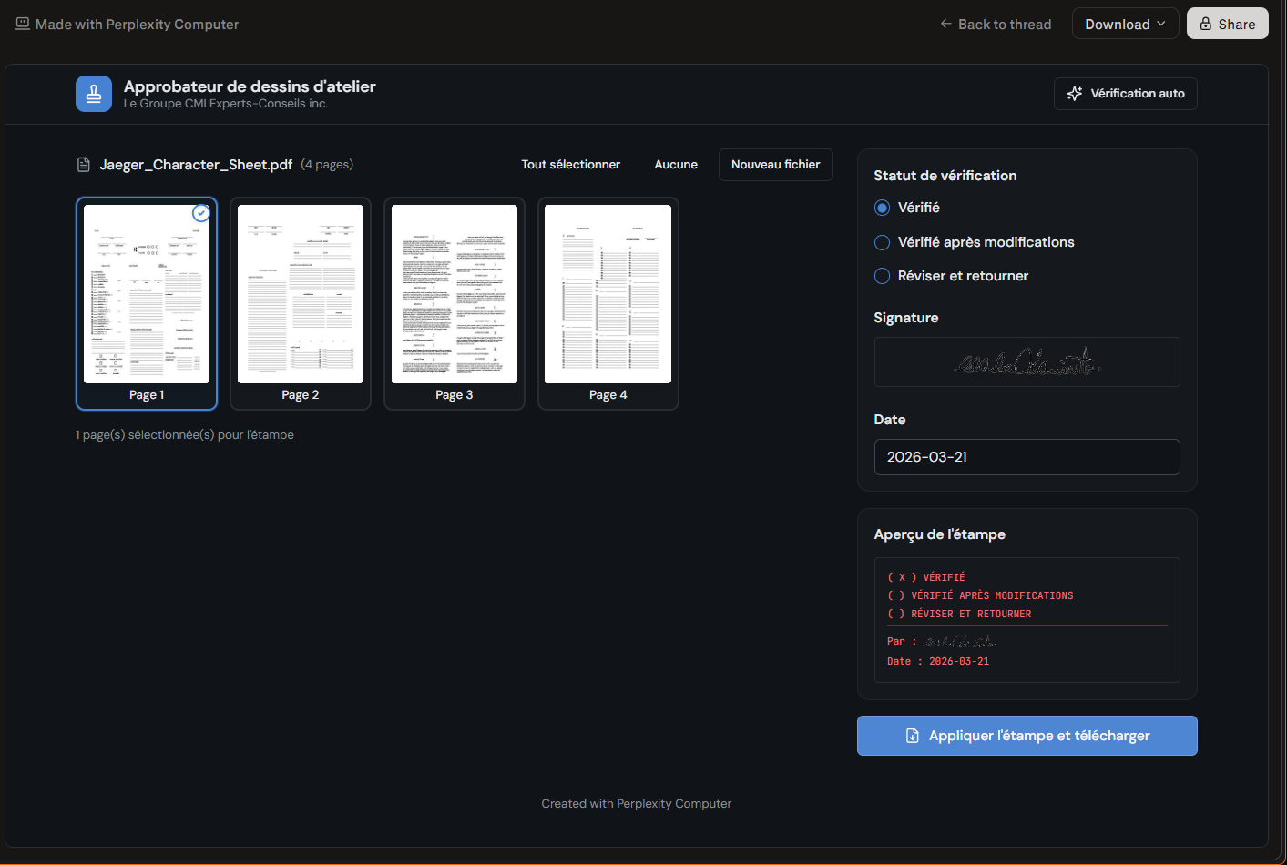This screenshot has width=1287, height=865.
Task: Open the Download dropdown menu
Action: 1125,25
